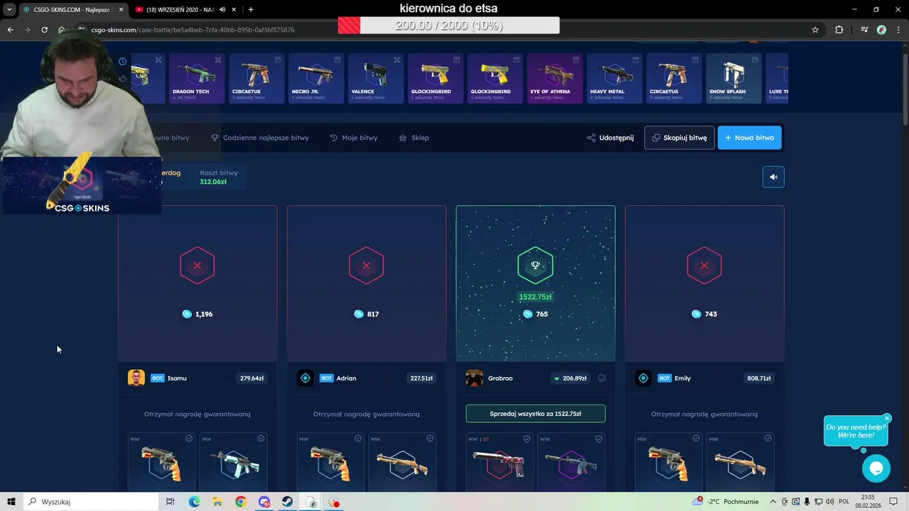Screen dimensions: 909x511
Task: Click the recent drops clock icon
Action: click(123, 62)
